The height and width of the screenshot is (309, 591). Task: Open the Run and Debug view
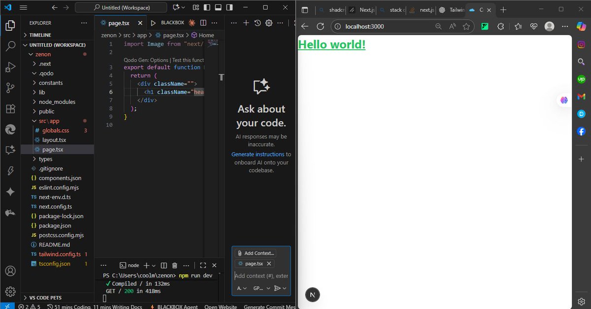10,67
